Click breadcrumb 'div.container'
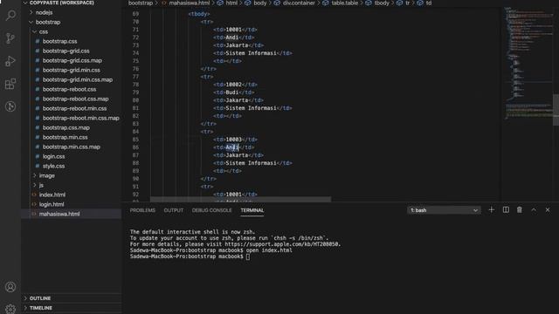This screenshot has height=314, width=559. 299,3
